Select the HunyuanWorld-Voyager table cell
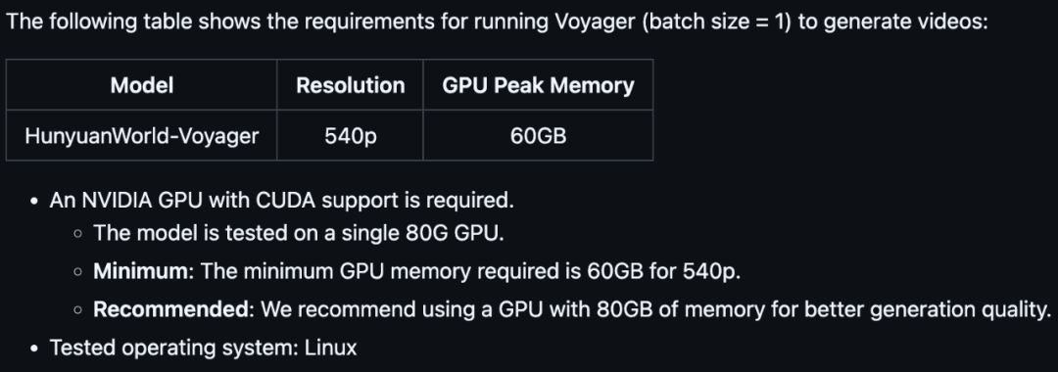 (x=142, y=136)
